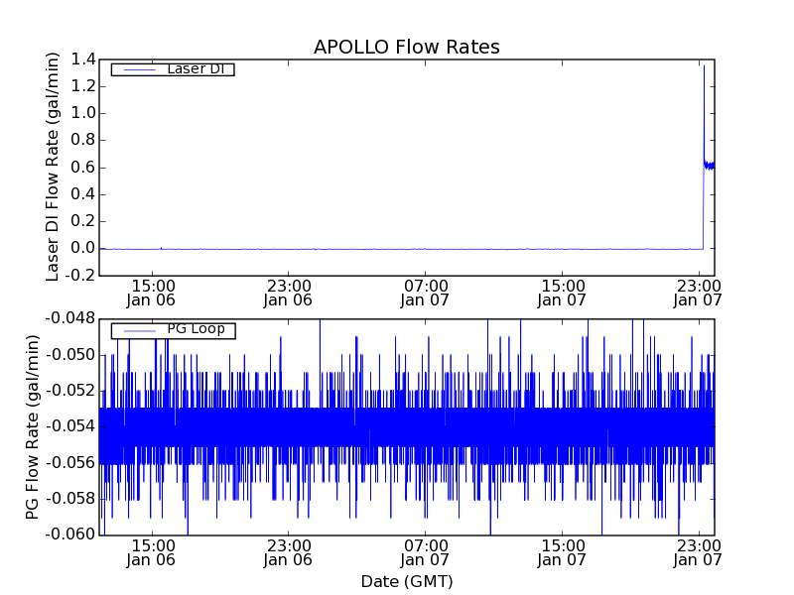
Task: Click the Laser DI Flow Rate y-axis label
Action: (54, 167)
